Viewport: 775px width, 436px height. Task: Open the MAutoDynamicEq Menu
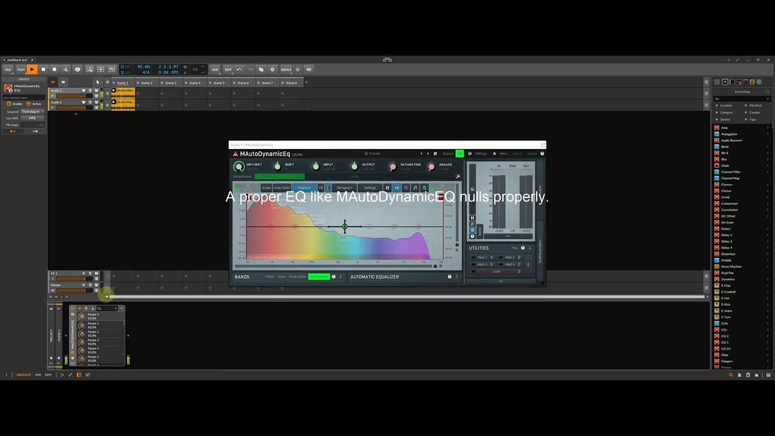[x=504, y=154]
